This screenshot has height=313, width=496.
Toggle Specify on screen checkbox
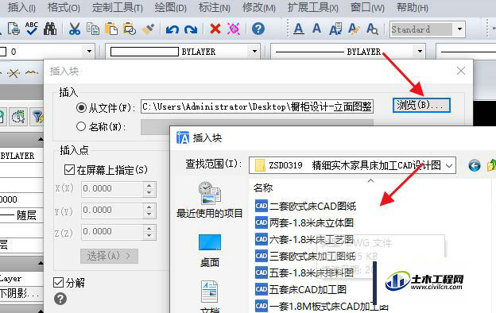click(x=69, y=170)
